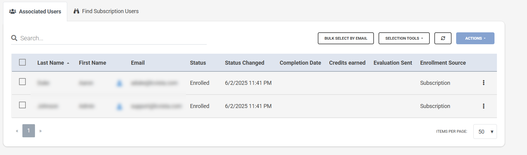The image size is (527, 155).
Task: Click into the Search field
Action: click(x=110, y=38)
